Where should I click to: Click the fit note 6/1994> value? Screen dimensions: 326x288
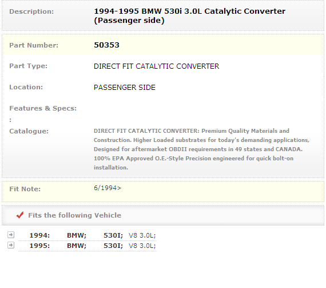tap(108, 188)
